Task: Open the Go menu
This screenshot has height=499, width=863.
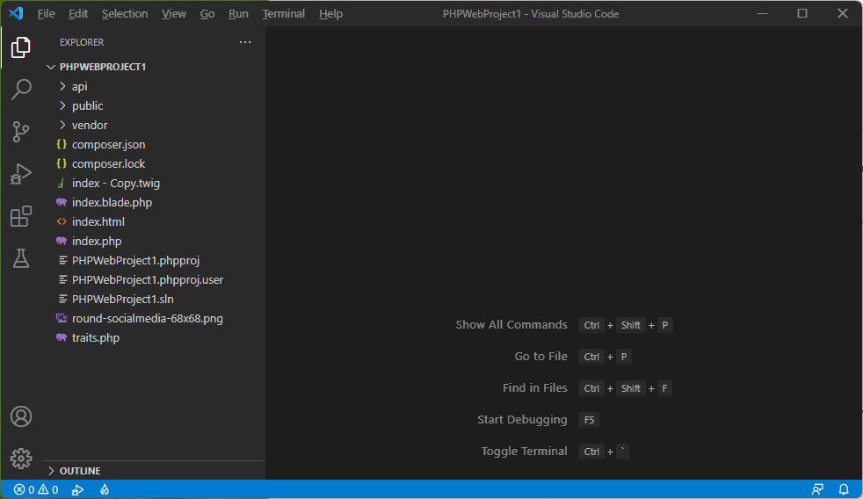Action: (x=207, y=14)
